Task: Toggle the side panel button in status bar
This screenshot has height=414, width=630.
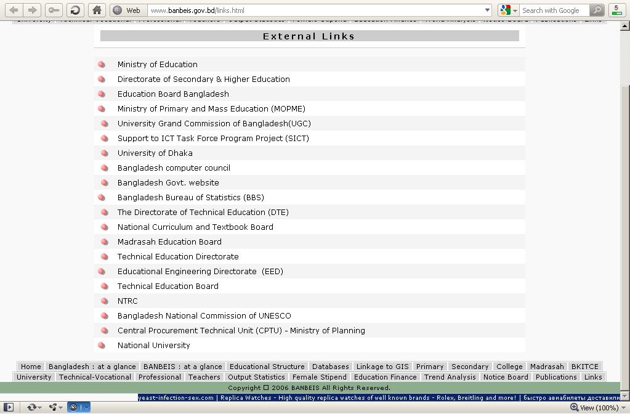Action: click(8, 407)
